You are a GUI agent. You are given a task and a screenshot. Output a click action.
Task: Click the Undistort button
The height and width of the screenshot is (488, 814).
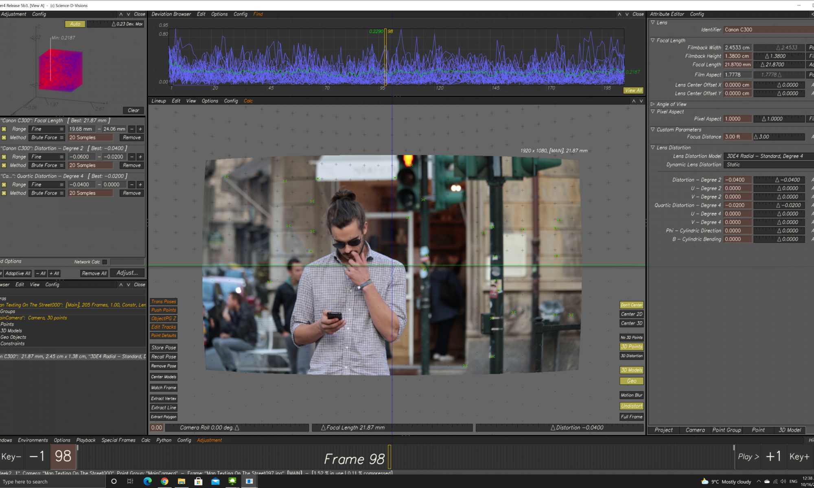point(631,406)
